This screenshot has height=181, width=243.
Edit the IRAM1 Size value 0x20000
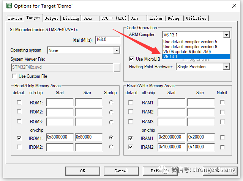[201, 137]
